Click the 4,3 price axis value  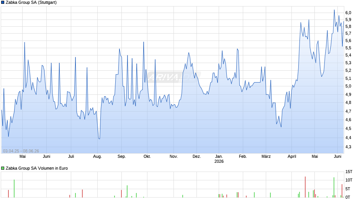pos(348,147)
